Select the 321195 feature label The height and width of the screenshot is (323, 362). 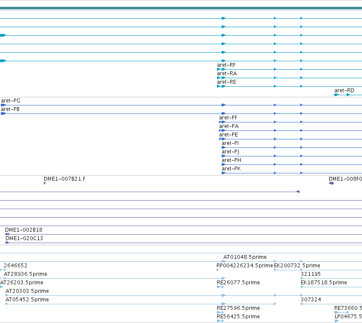click(311, 274)
